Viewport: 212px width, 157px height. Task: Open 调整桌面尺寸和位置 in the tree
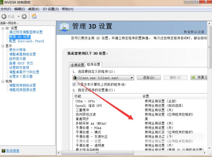pos(24,72)
